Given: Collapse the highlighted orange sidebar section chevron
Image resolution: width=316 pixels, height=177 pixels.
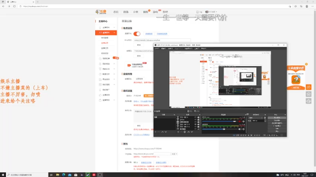Looking at the screenshot, I should [114, 32].
